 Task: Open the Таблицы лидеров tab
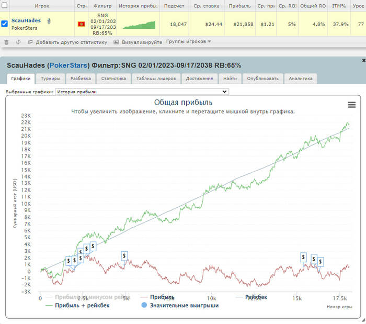pos(156,79)
